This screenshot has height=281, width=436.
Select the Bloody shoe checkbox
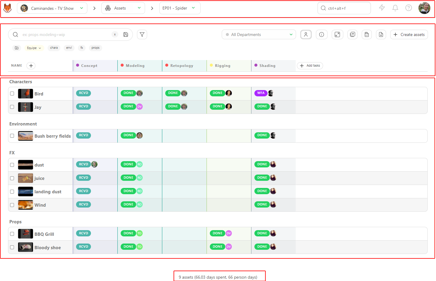pyautogui.click(x=12, y=247)
